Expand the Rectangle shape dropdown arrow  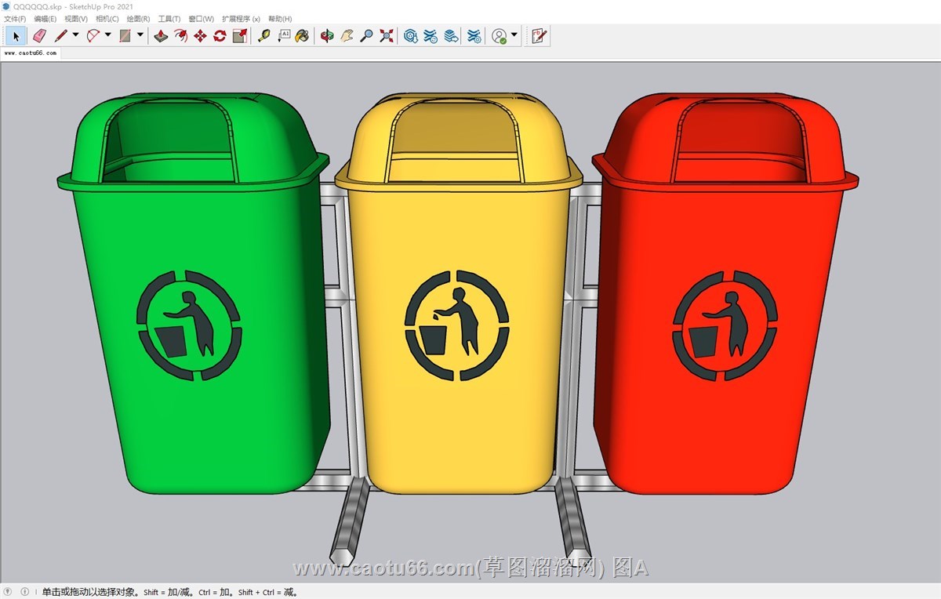(140, 34)
